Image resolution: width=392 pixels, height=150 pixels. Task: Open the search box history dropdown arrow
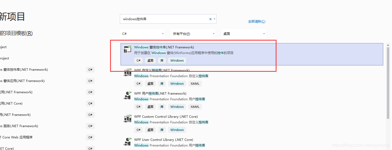[215, 19]
